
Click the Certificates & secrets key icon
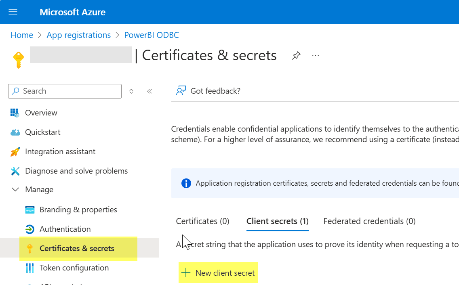(29, 248)
